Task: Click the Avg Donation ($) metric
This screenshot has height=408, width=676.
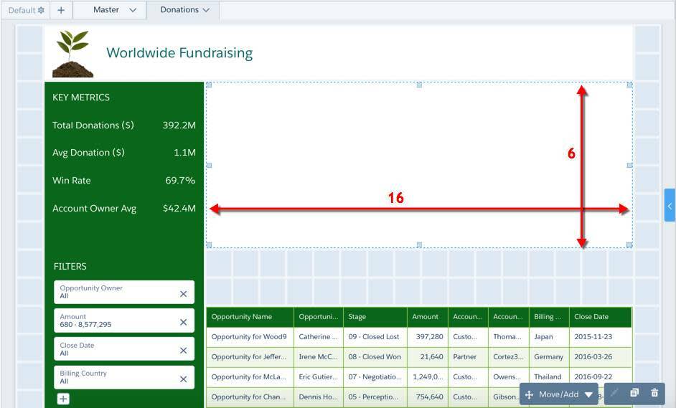Action: (123, 153)
